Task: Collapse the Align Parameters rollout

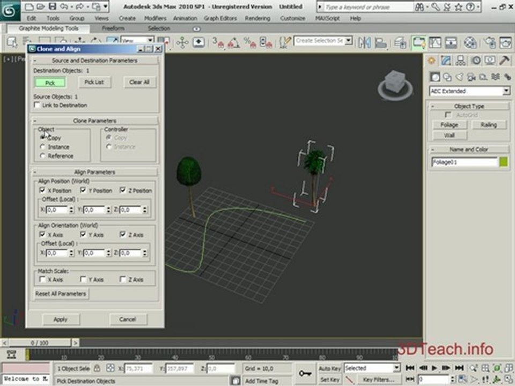Action: 94,172
